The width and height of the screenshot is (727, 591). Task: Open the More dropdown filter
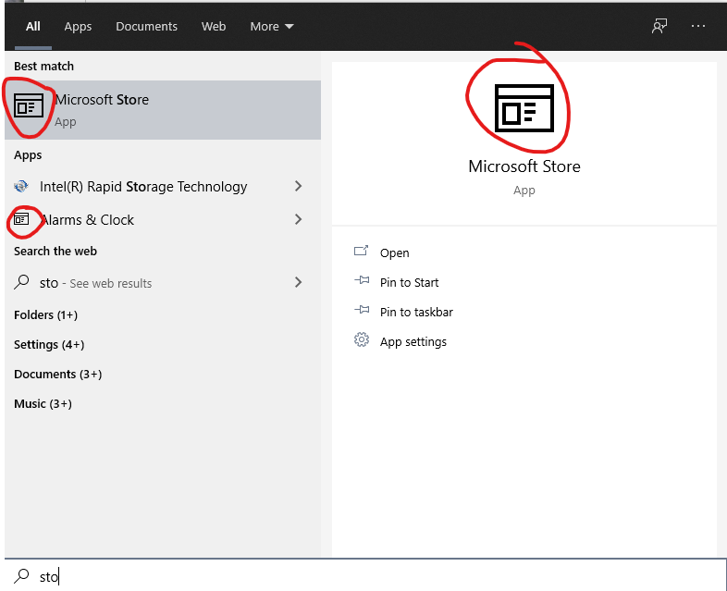point(272,27)
